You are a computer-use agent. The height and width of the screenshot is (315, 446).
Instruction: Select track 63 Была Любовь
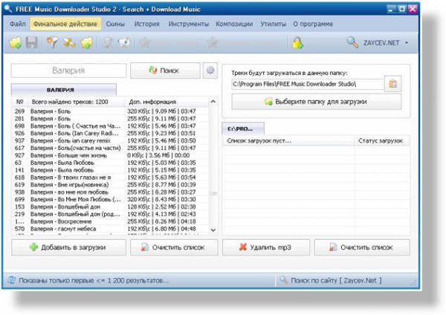pyautogui.click(x=110, y=163)
